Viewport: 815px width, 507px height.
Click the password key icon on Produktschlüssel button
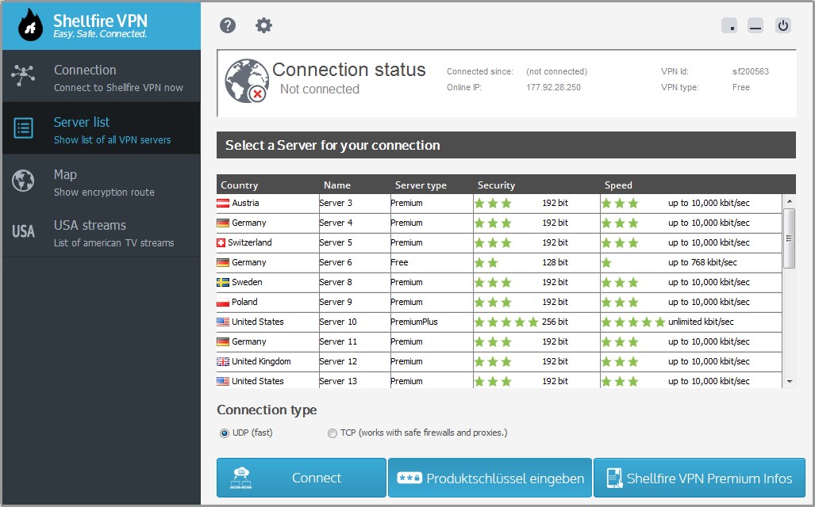[x=409, y=478]
